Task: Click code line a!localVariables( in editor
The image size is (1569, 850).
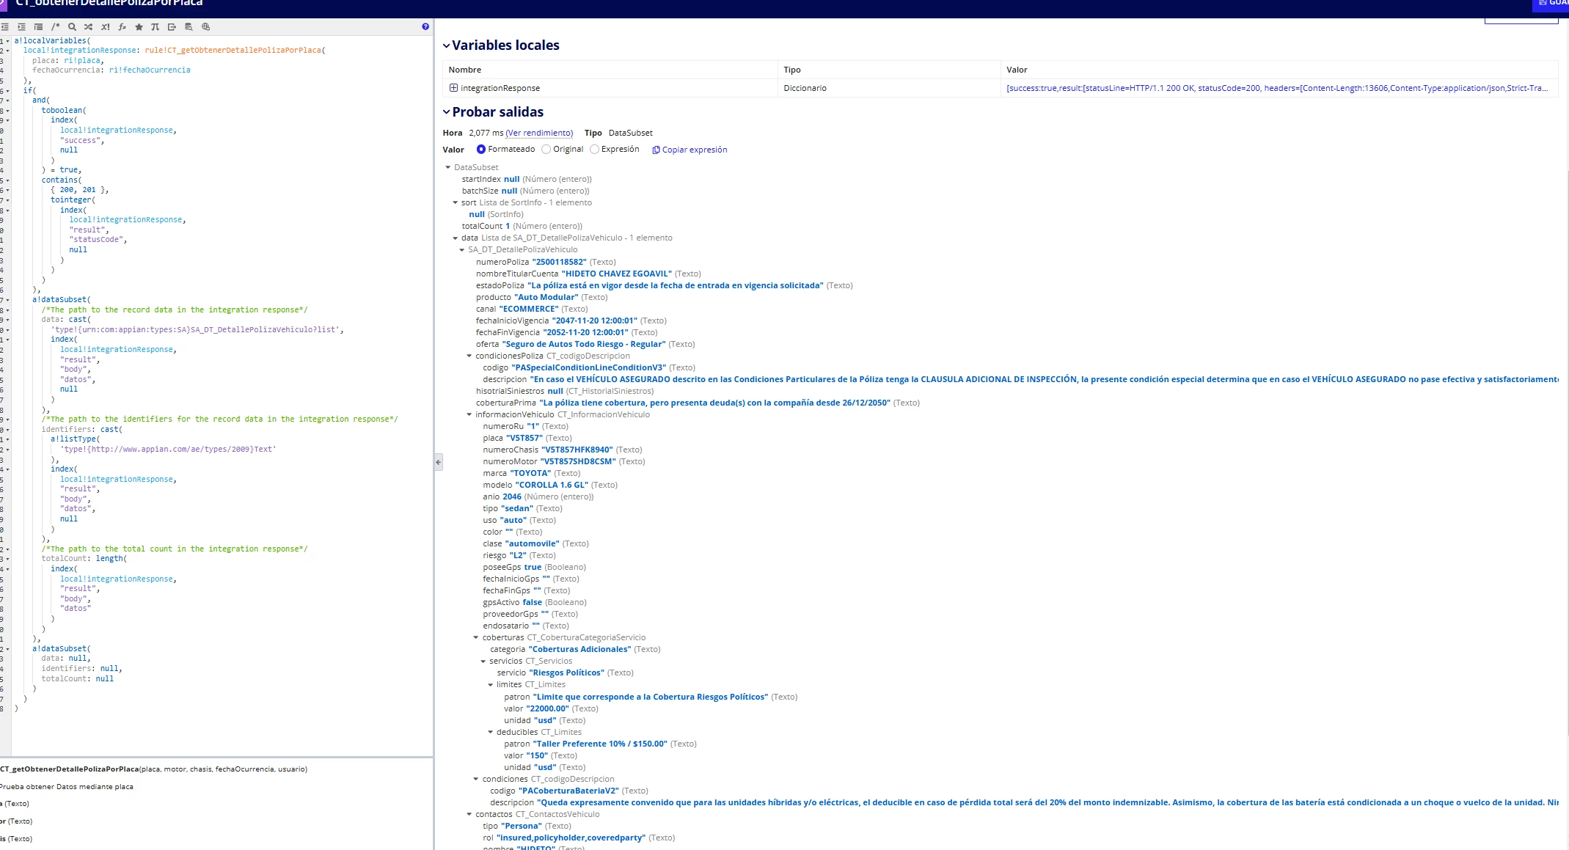Action: tap(52, 41)
